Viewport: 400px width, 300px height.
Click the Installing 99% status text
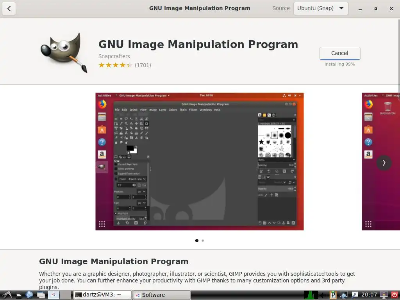(339, 64)
